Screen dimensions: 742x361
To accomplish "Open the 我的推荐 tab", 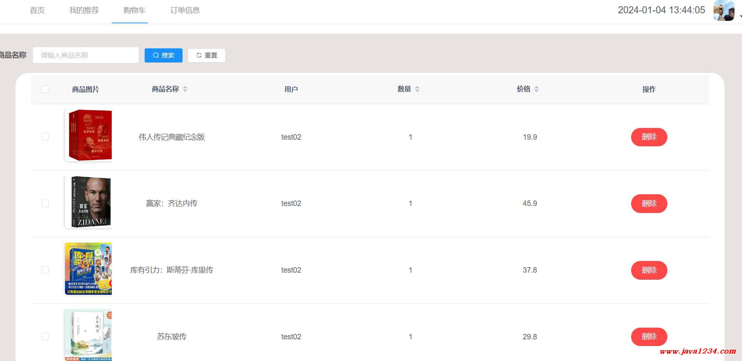I will (84, 10).
